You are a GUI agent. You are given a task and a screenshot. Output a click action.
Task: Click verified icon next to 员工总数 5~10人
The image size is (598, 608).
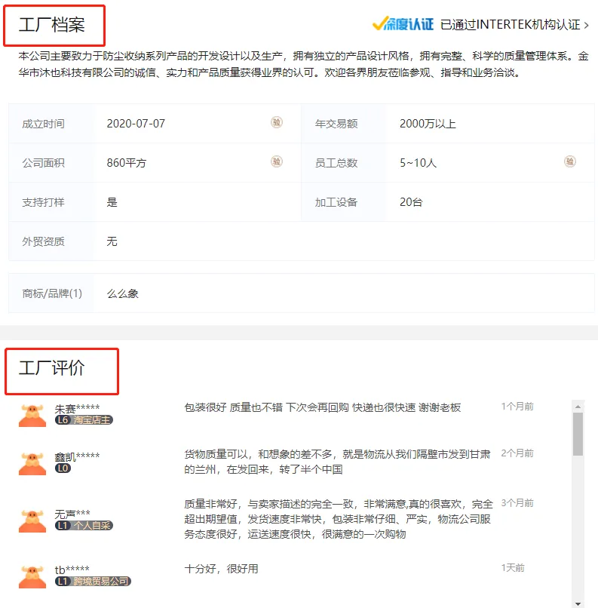(x=569, y=161)
